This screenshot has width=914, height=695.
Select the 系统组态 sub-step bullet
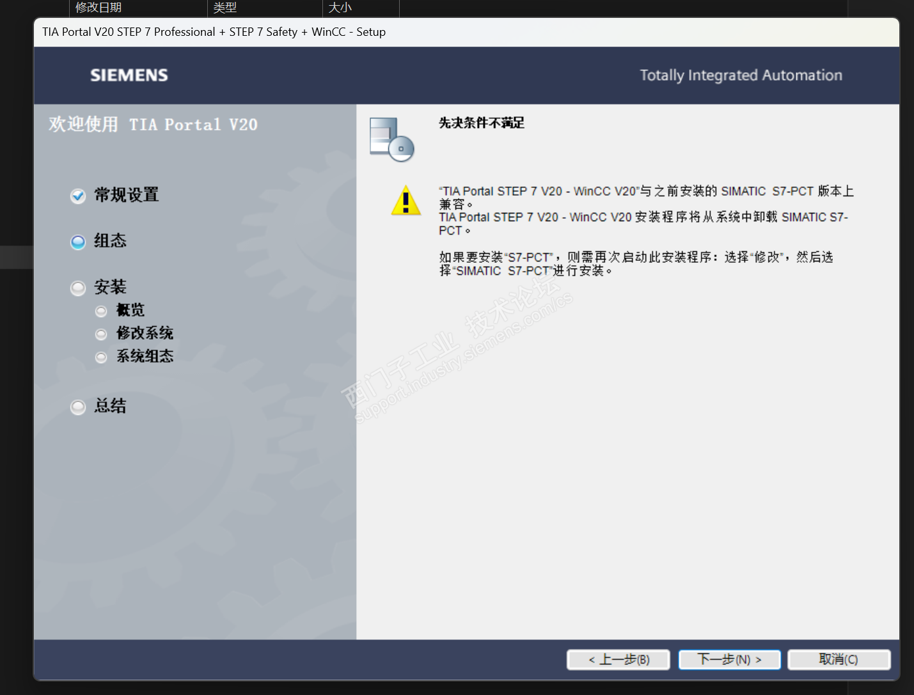(x=101, y=357)
